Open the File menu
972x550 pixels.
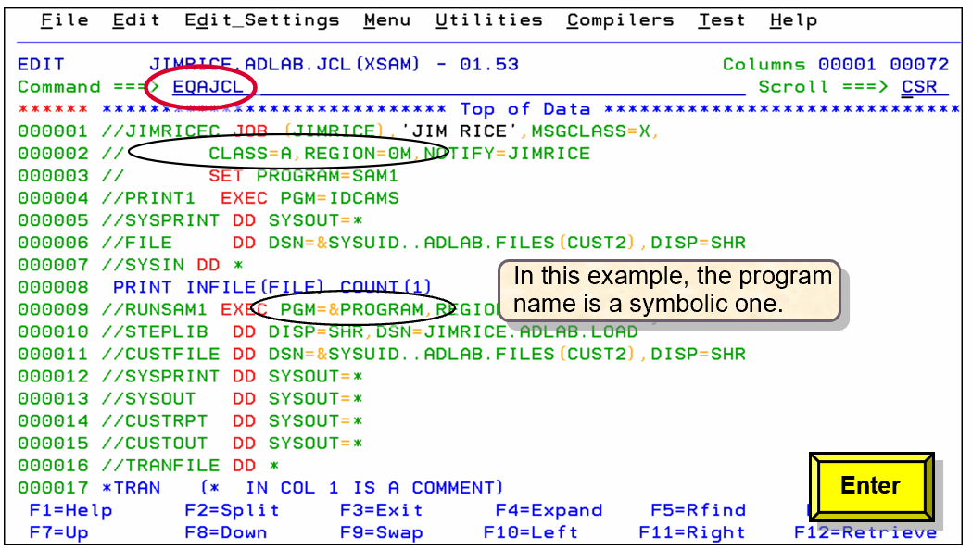click(63, 19)
